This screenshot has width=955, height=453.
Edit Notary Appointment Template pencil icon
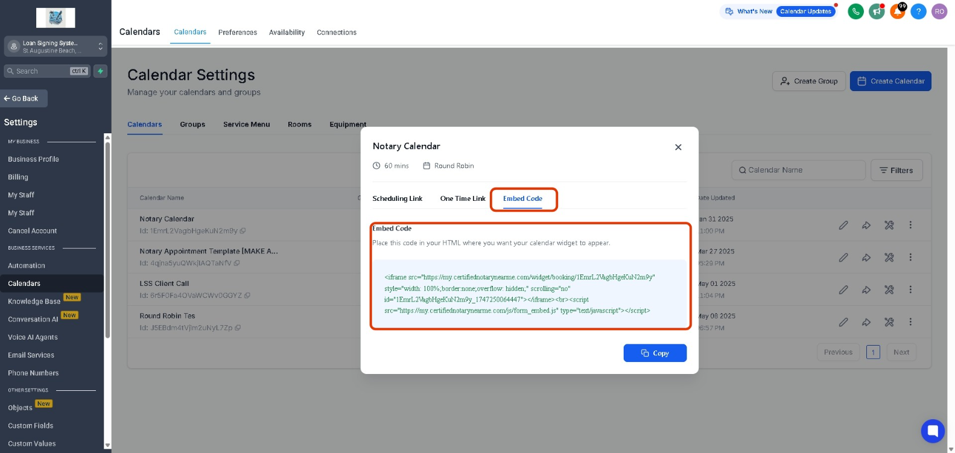click(x=843, y=258)
